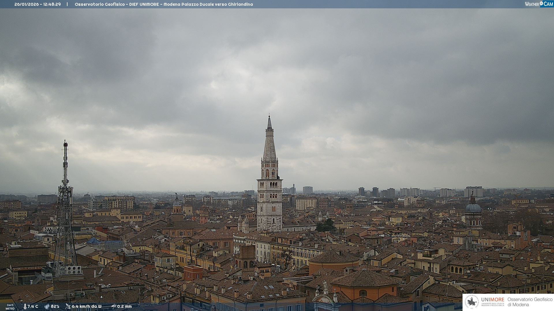The image size is (554, 311).
Task: Click the DATI METEO label
Action: 10,307
